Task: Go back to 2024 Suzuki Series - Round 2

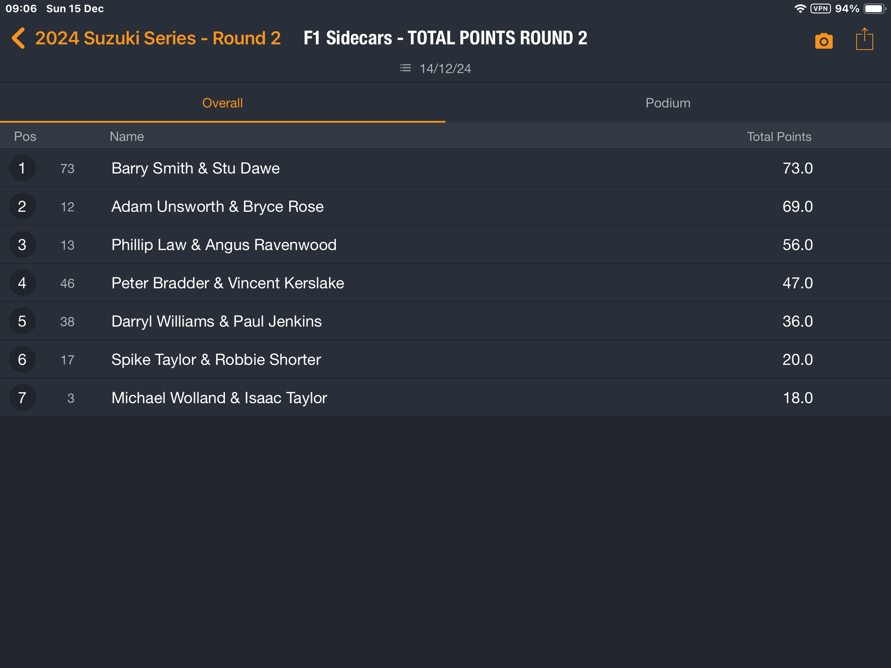Action: [x=158, y=38]
